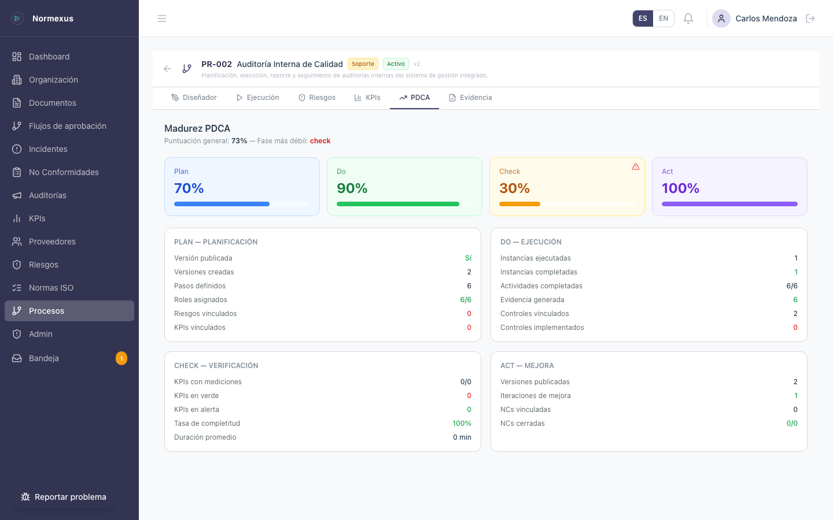The height and width of the screenshot is (520, 833).
Task: Open the notifications bell
Action: pos(688,18)
